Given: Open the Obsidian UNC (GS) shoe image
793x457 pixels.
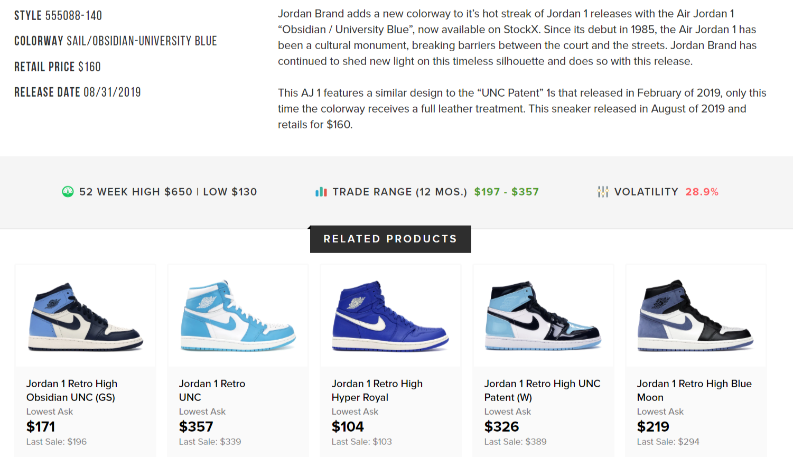Looking at the screenshot, I should click(x=86, y=316).
